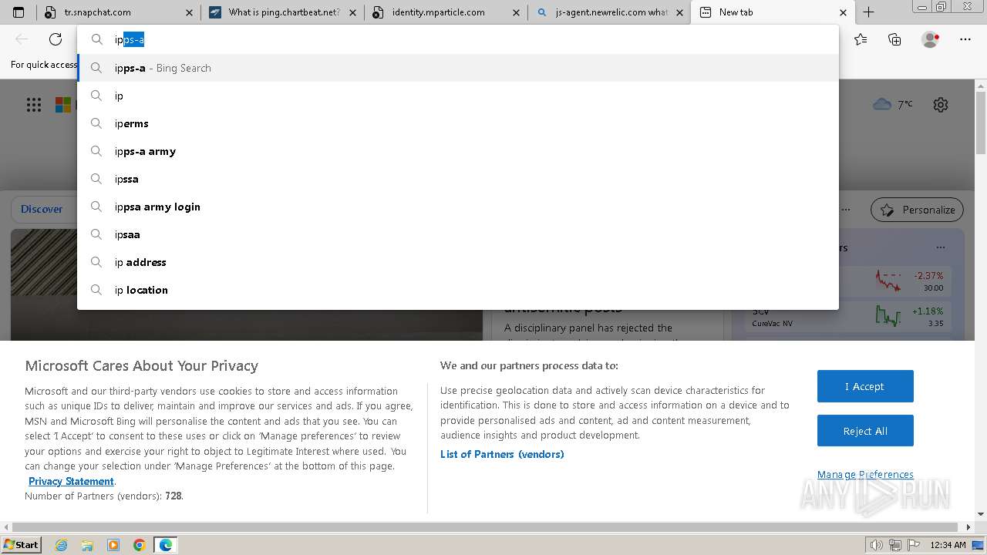987x555 pixels.
Task: Show the taskbar clock at 12:34 AM
Action: pos(948,545)
